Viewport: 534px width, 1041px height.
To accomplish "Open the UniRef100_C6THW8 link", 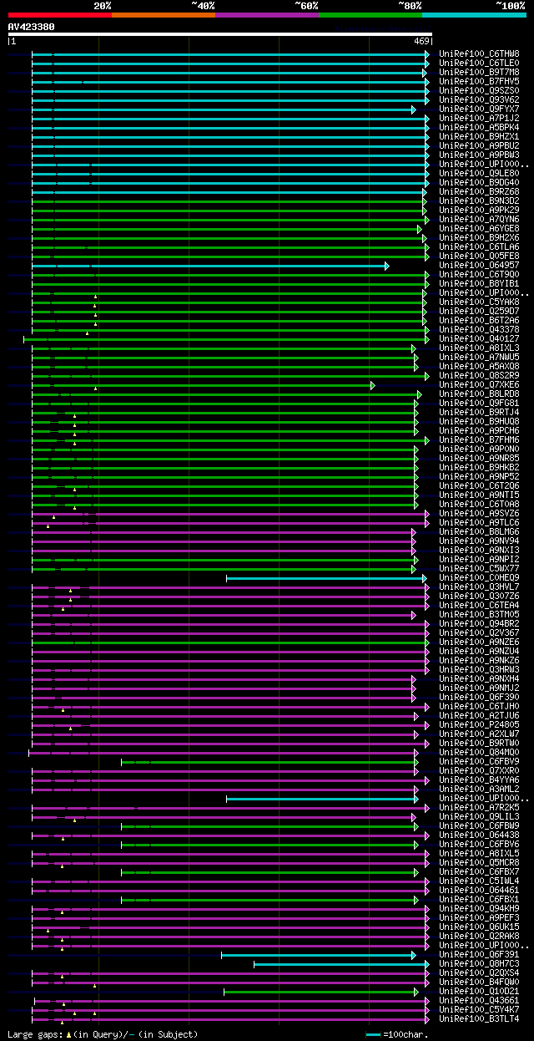I will 479,54.
